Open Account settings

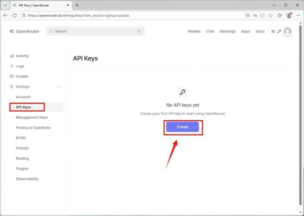(23, 97)
